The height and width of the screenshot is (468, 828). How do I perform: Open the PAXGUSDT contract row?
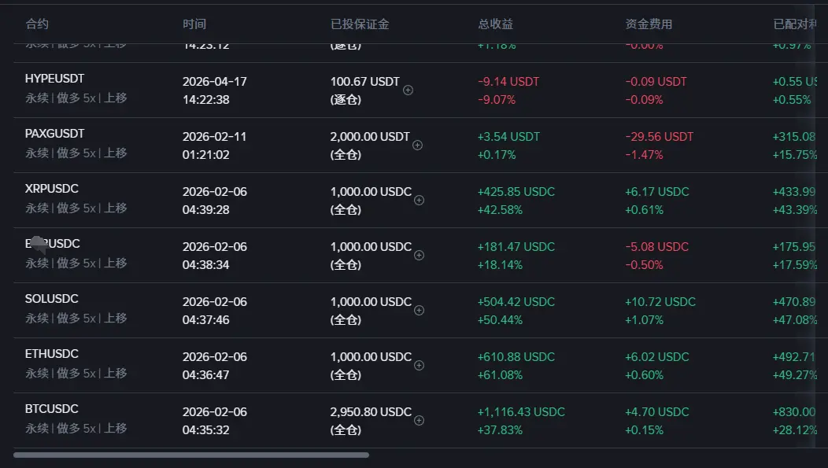[x=54, y=134]
